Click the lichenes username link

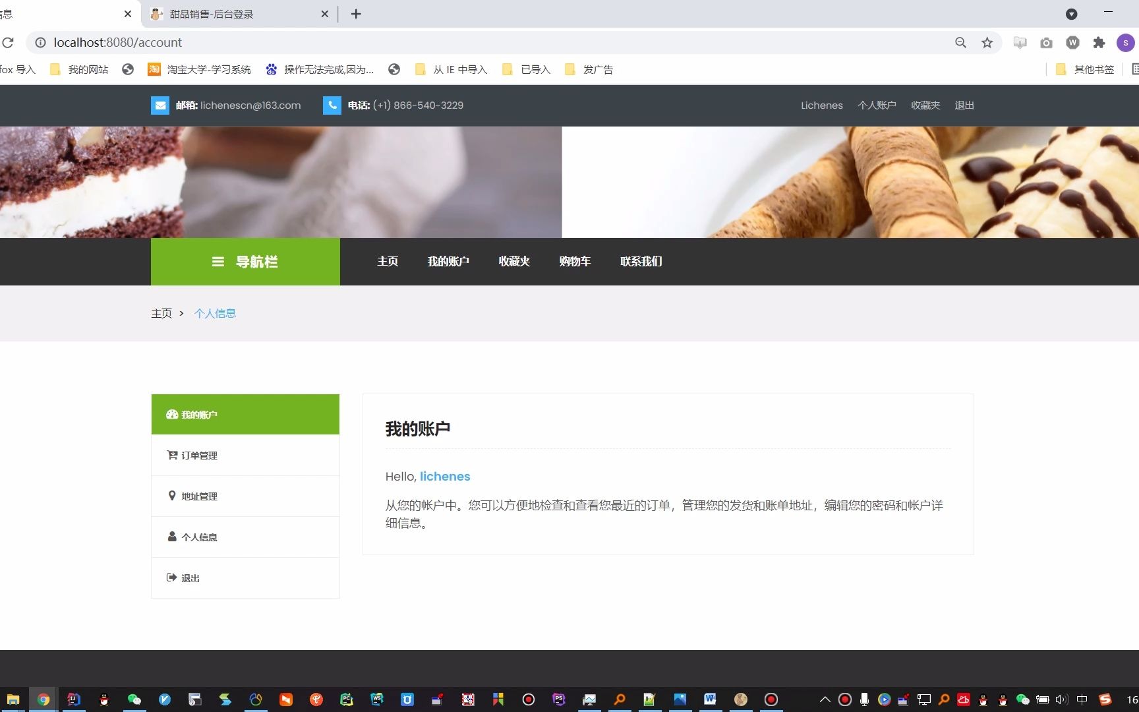[x=444, y=476]
